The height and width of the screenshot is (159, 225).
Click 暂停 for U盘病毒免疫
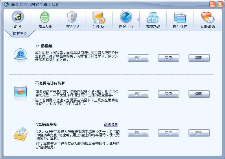click(169, 133)
